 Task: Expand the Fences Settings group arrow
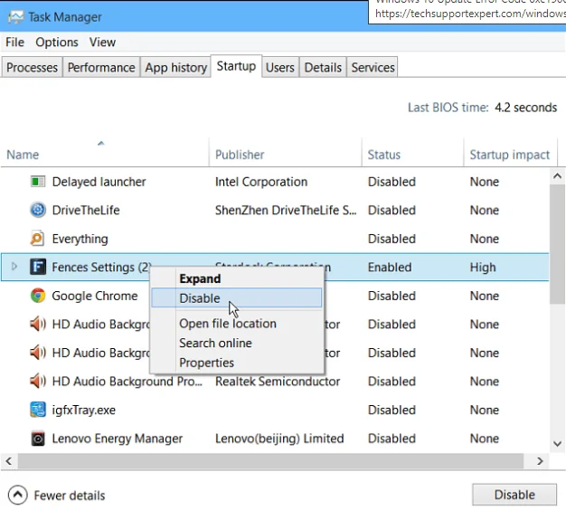click(14, 267)
